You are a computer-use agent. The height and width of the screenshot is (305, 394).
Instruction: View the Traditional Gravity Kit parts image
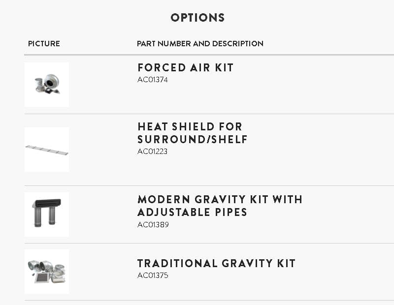click(47, 272)
